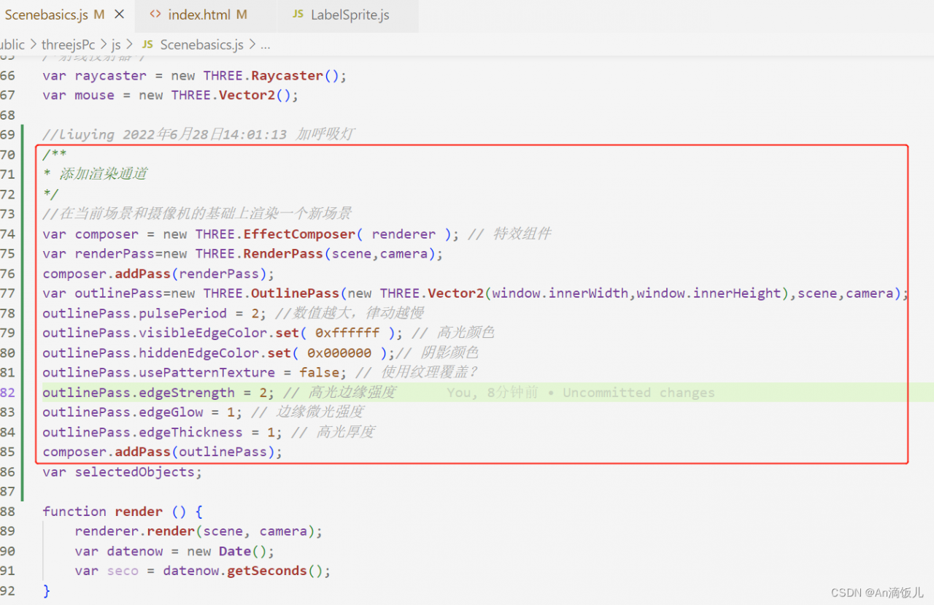Open the js folder breadcrumb
934x605 pixels.
click(x=116, y=45)
